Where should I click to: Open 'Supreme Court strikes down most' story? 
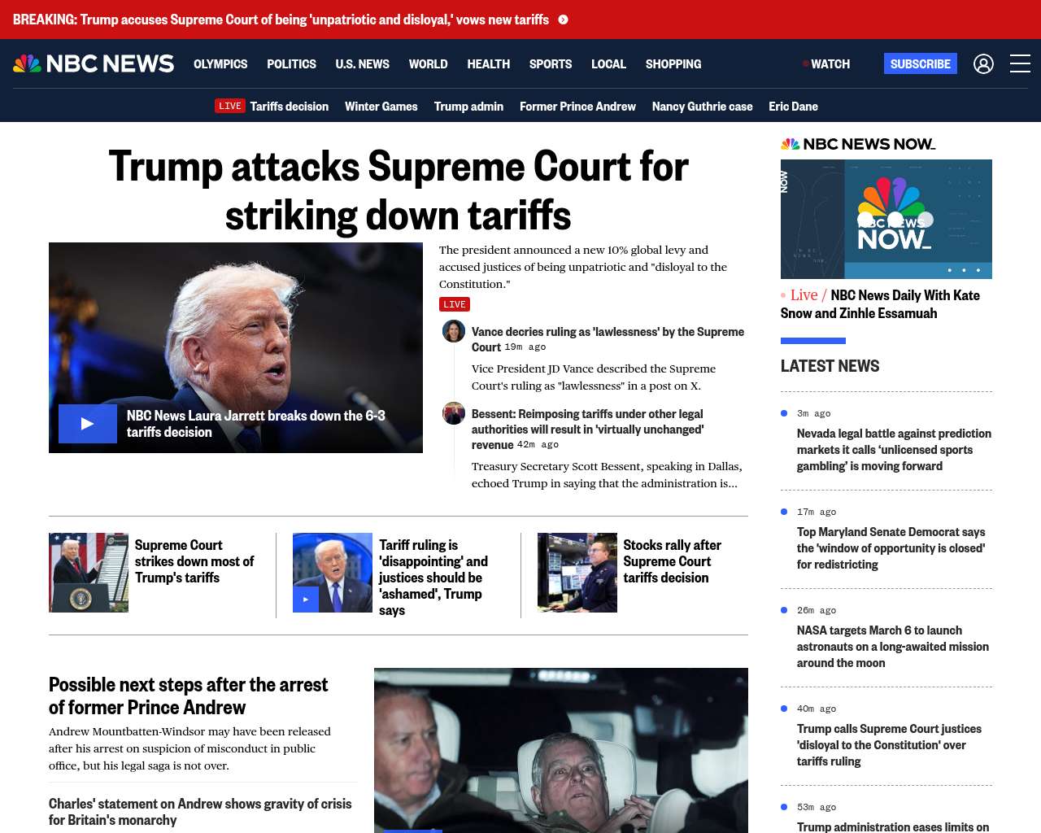pos(194,561)
